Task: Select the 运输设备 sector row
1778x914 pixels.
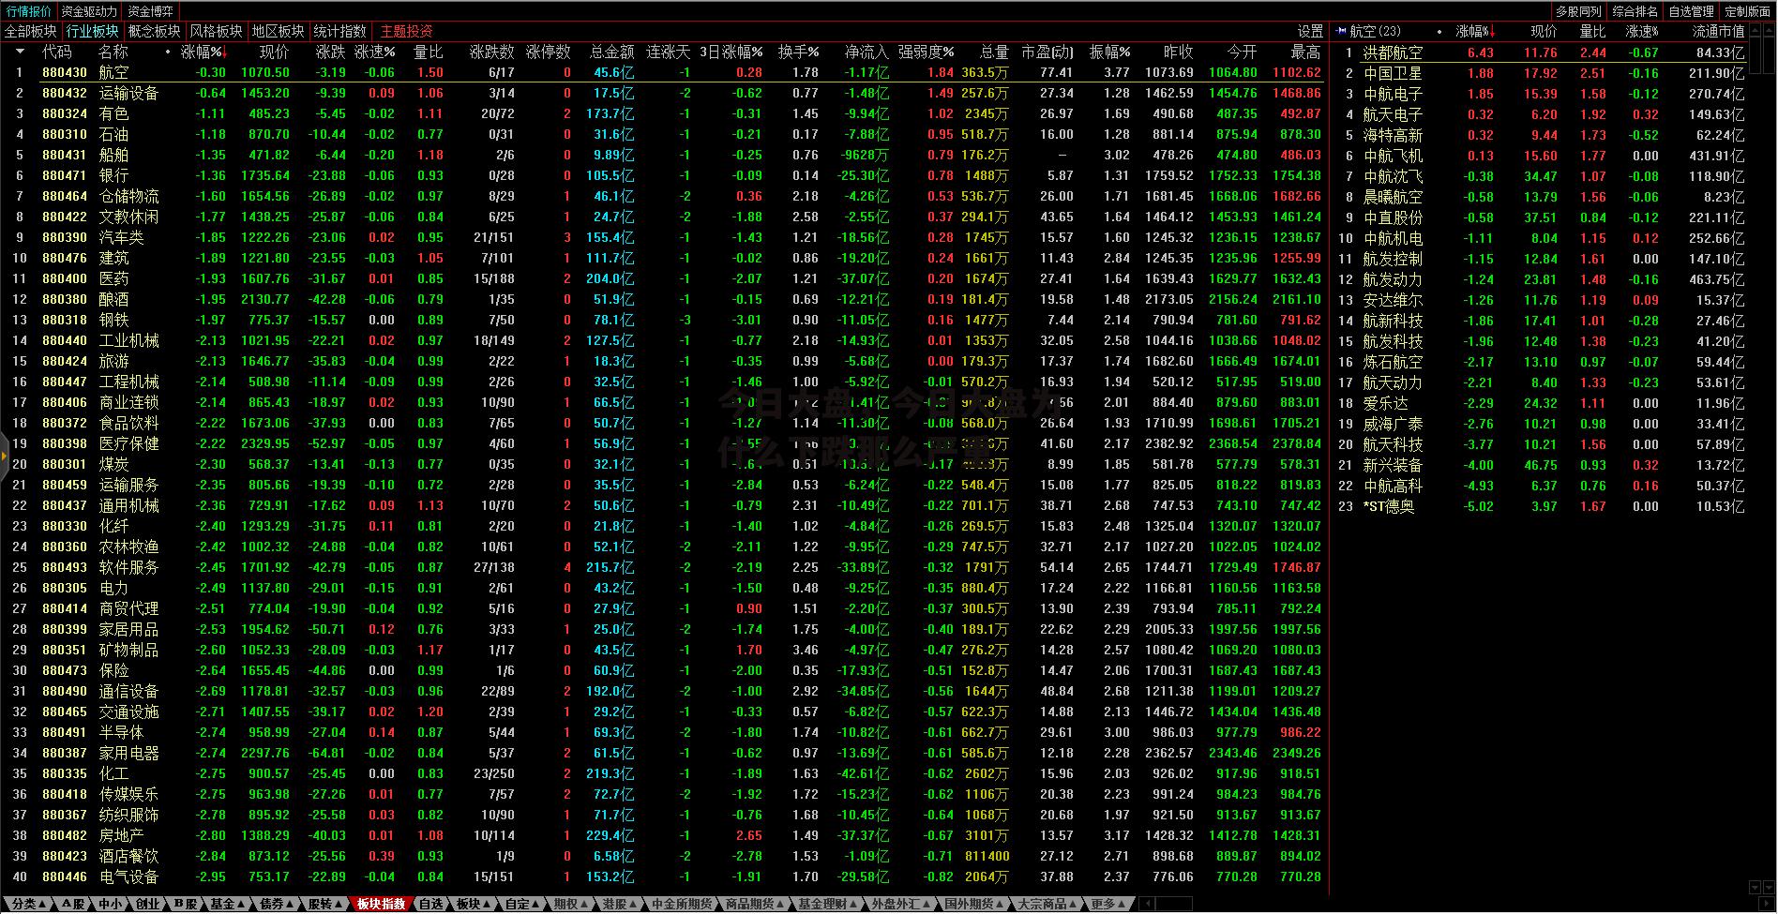Action: point(662,94)
